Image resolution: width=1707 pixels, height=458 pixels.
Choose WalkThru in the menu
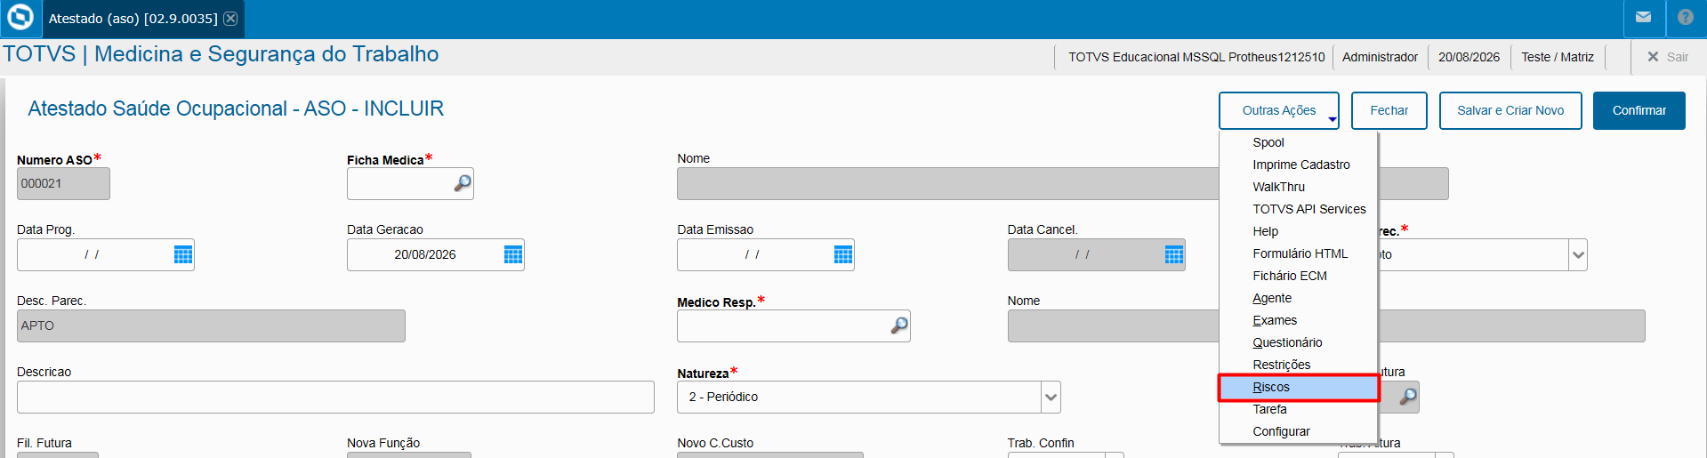[1299, 187]
